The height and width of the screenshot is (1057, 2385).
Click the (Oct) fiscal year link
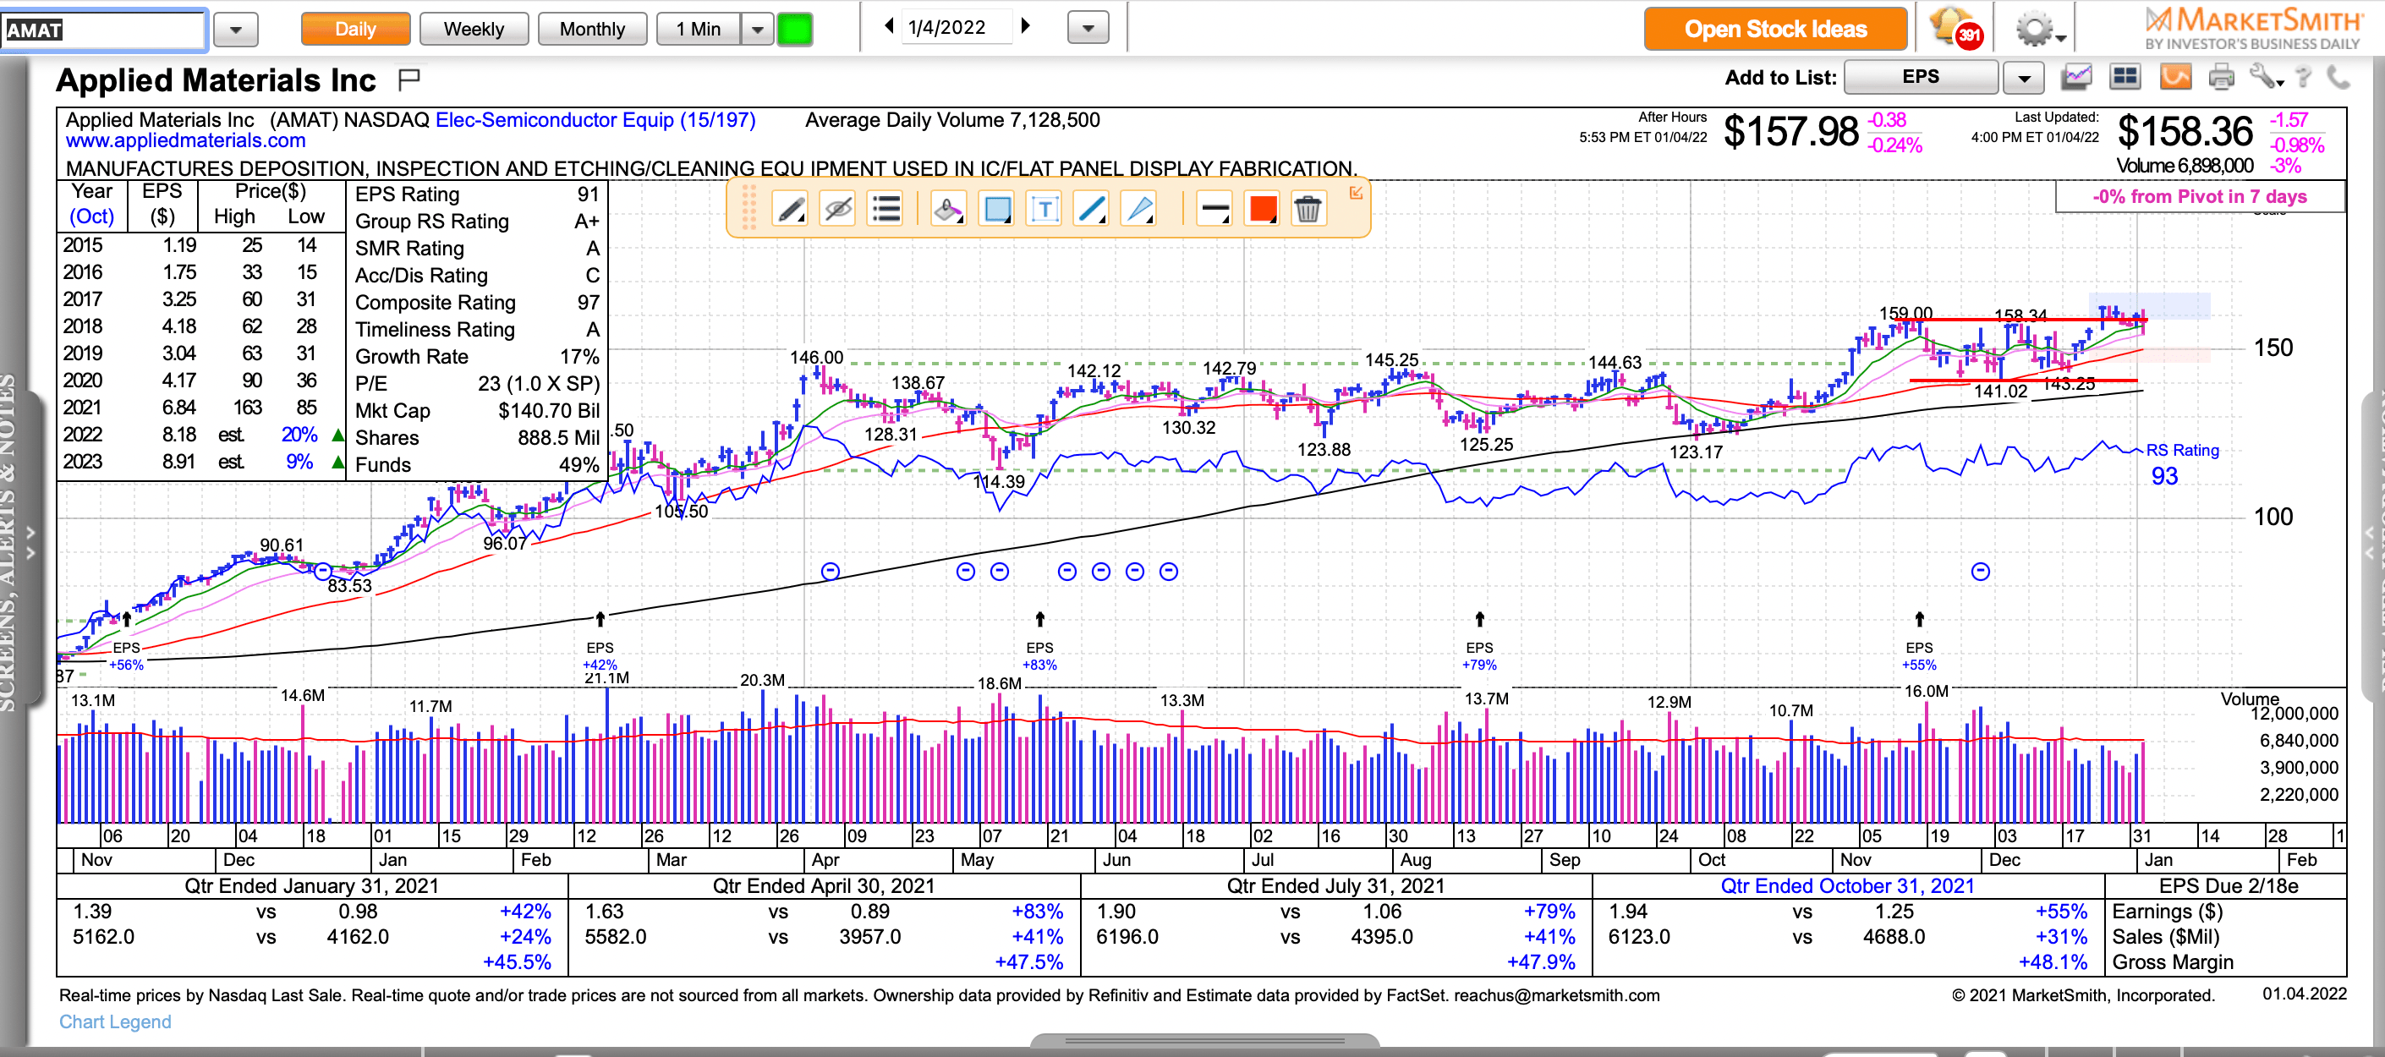coord(91,216)
